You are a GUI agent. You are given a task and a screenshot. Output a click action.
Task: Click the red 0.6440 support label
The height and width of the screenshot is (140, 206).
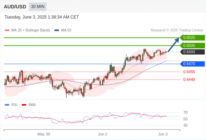(x=189, y=79)
